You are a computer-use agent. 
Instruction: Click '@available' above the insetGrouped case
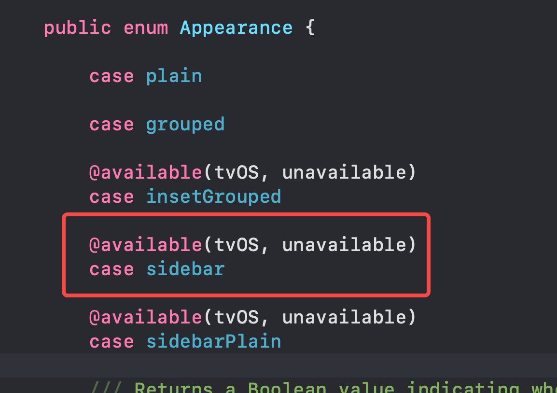click(x=145, y=172)
